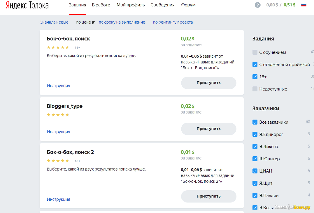Uncheck the Я.Единорог requester
Screen dimensions: 314x213
point(255,134)
